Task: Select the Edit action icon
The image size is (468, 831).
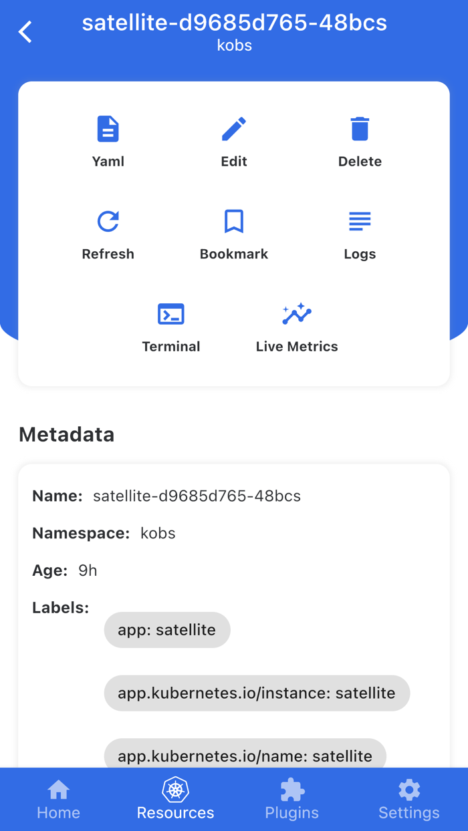Action: click(233, 138)
